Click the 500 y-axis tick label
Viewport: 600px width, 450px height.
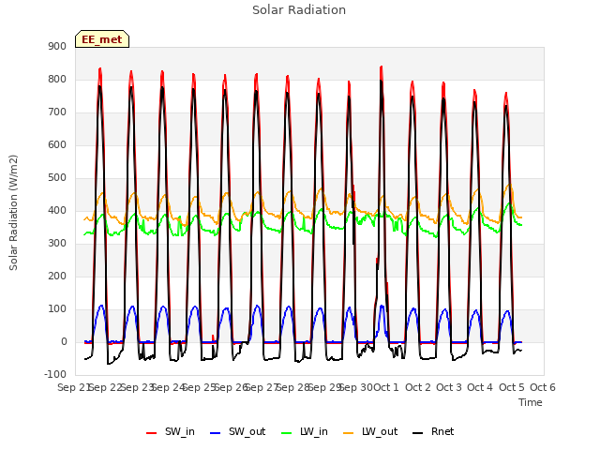tap(57, 177)
